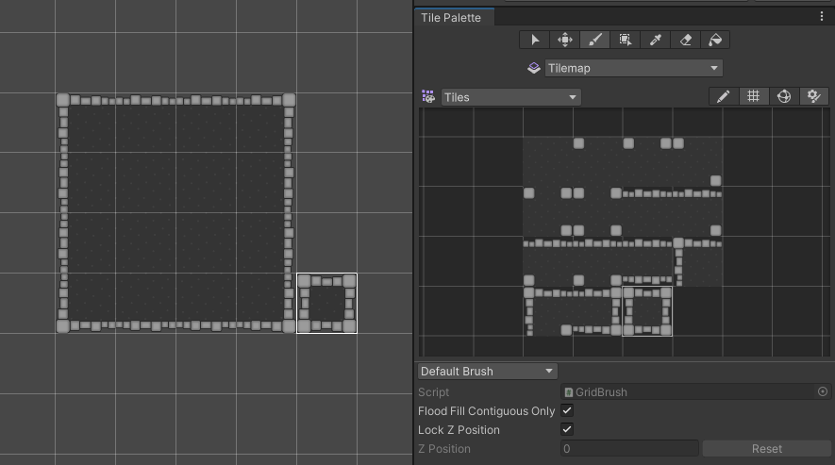Expand the Tiles palette dropdown
This screenshot has height=465, width=835.
(510, 97)
